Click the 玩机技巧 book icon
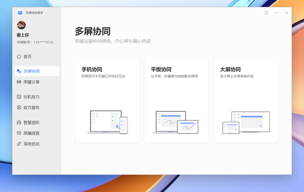The width and height of the screenshot is (304, 192). coord(19,97)
